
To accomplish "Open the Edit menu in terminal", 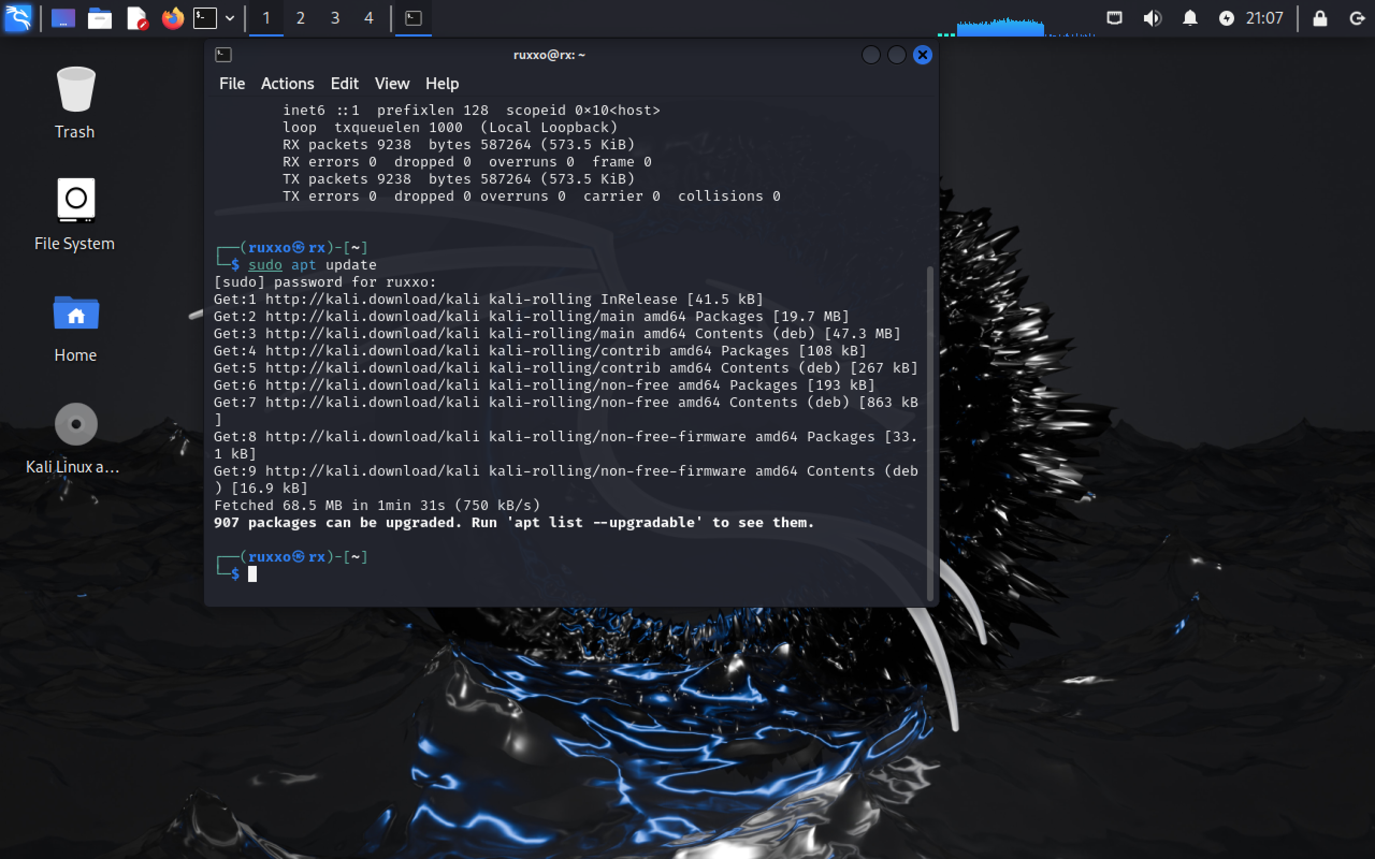I will point(344,82).
